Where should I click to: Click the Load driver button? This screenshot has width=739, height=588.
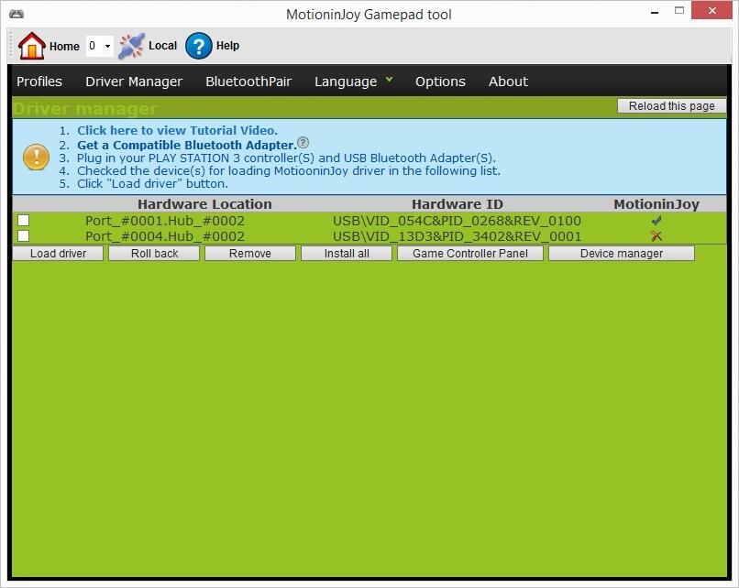pyautogui.click(x=58, y=254)
